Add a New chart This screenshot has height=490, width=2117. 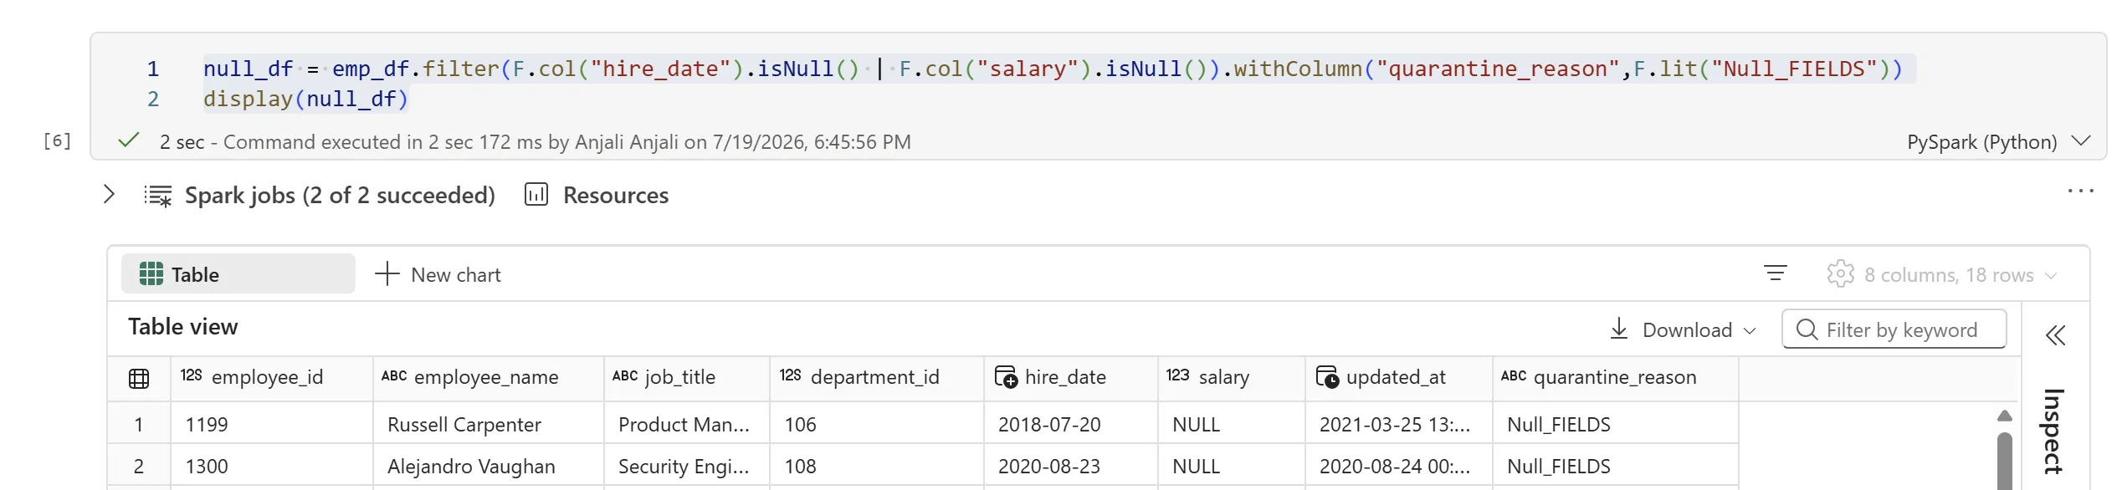click(438, 274)
